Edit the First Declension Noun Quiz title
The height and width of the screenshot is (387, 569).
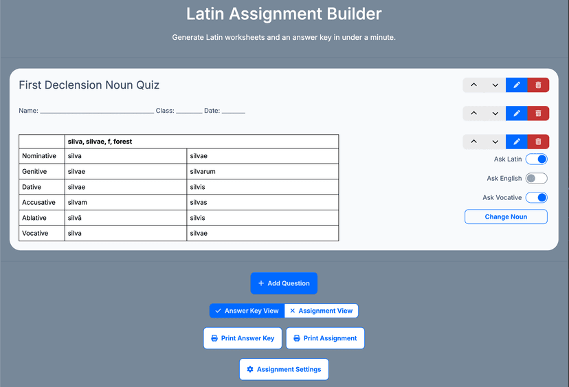[516, 85]
